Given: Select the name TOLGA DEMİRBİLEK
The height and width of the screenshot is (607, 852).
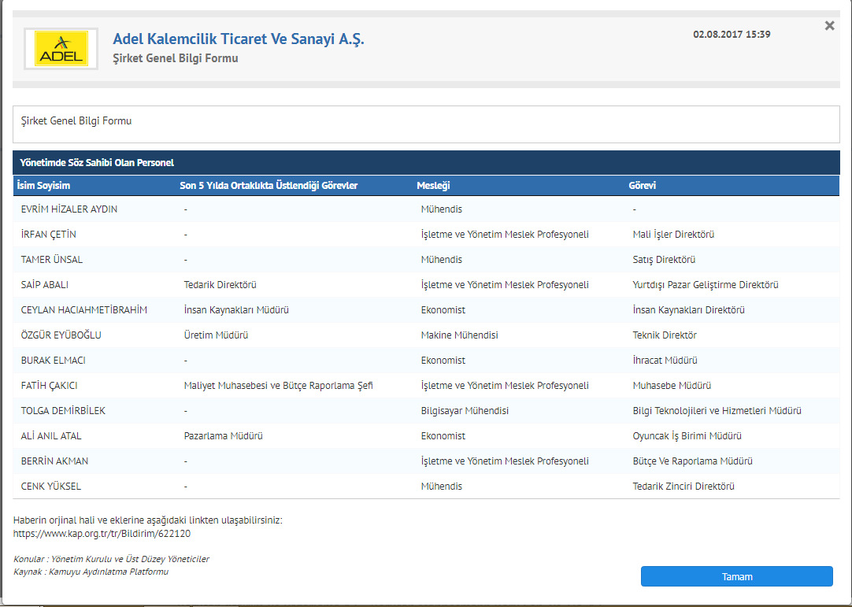Looking at the screenshot, I should (x=63, y=411).
